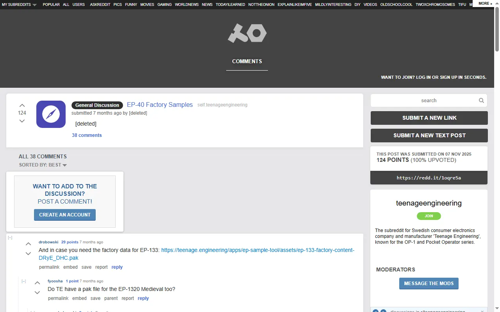
Task: Open TodayILearned in the top bar
Action: [230, 5]
